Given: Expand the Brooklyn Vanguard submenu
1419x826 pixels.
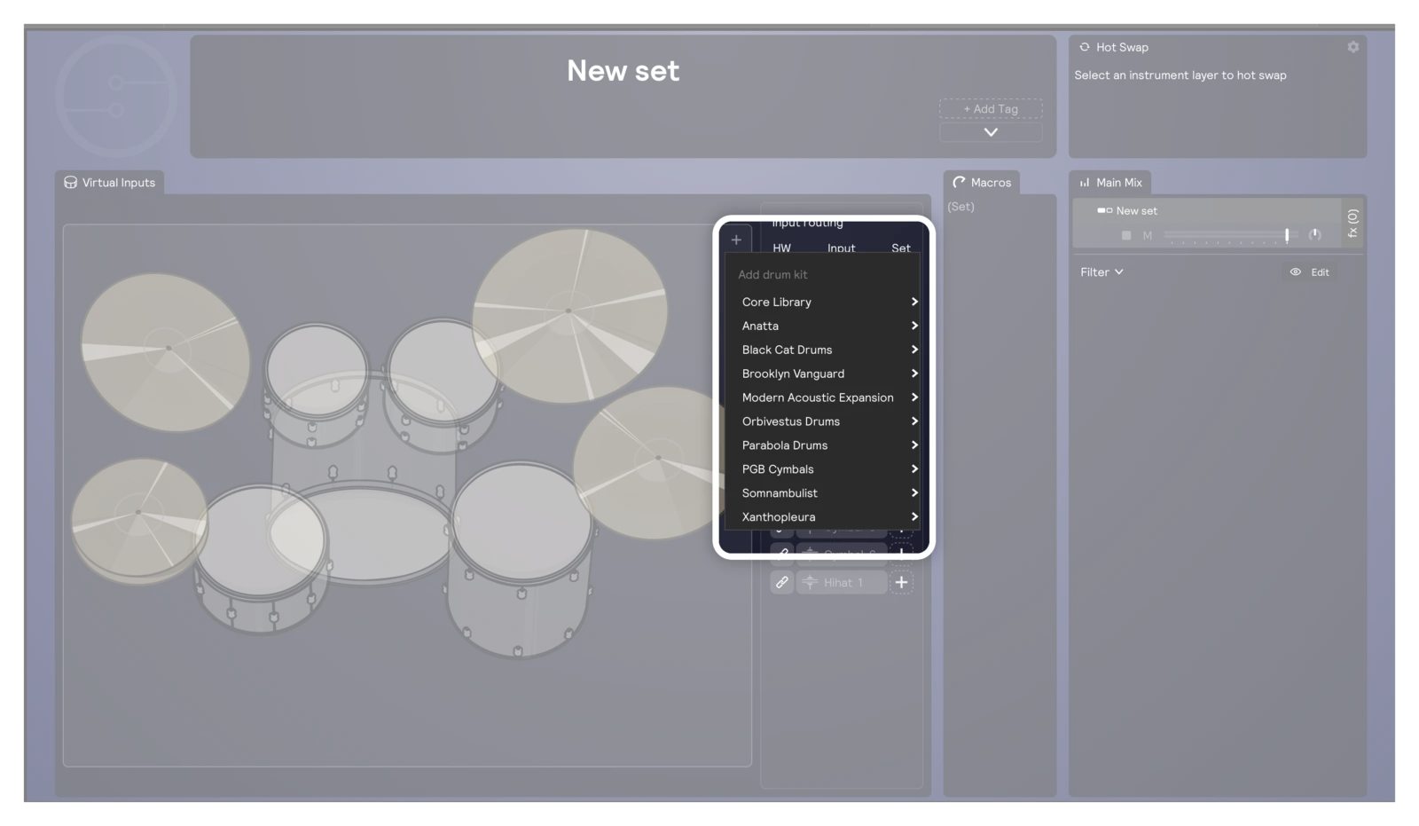Looking at the screenshot, I should point(824,374).
